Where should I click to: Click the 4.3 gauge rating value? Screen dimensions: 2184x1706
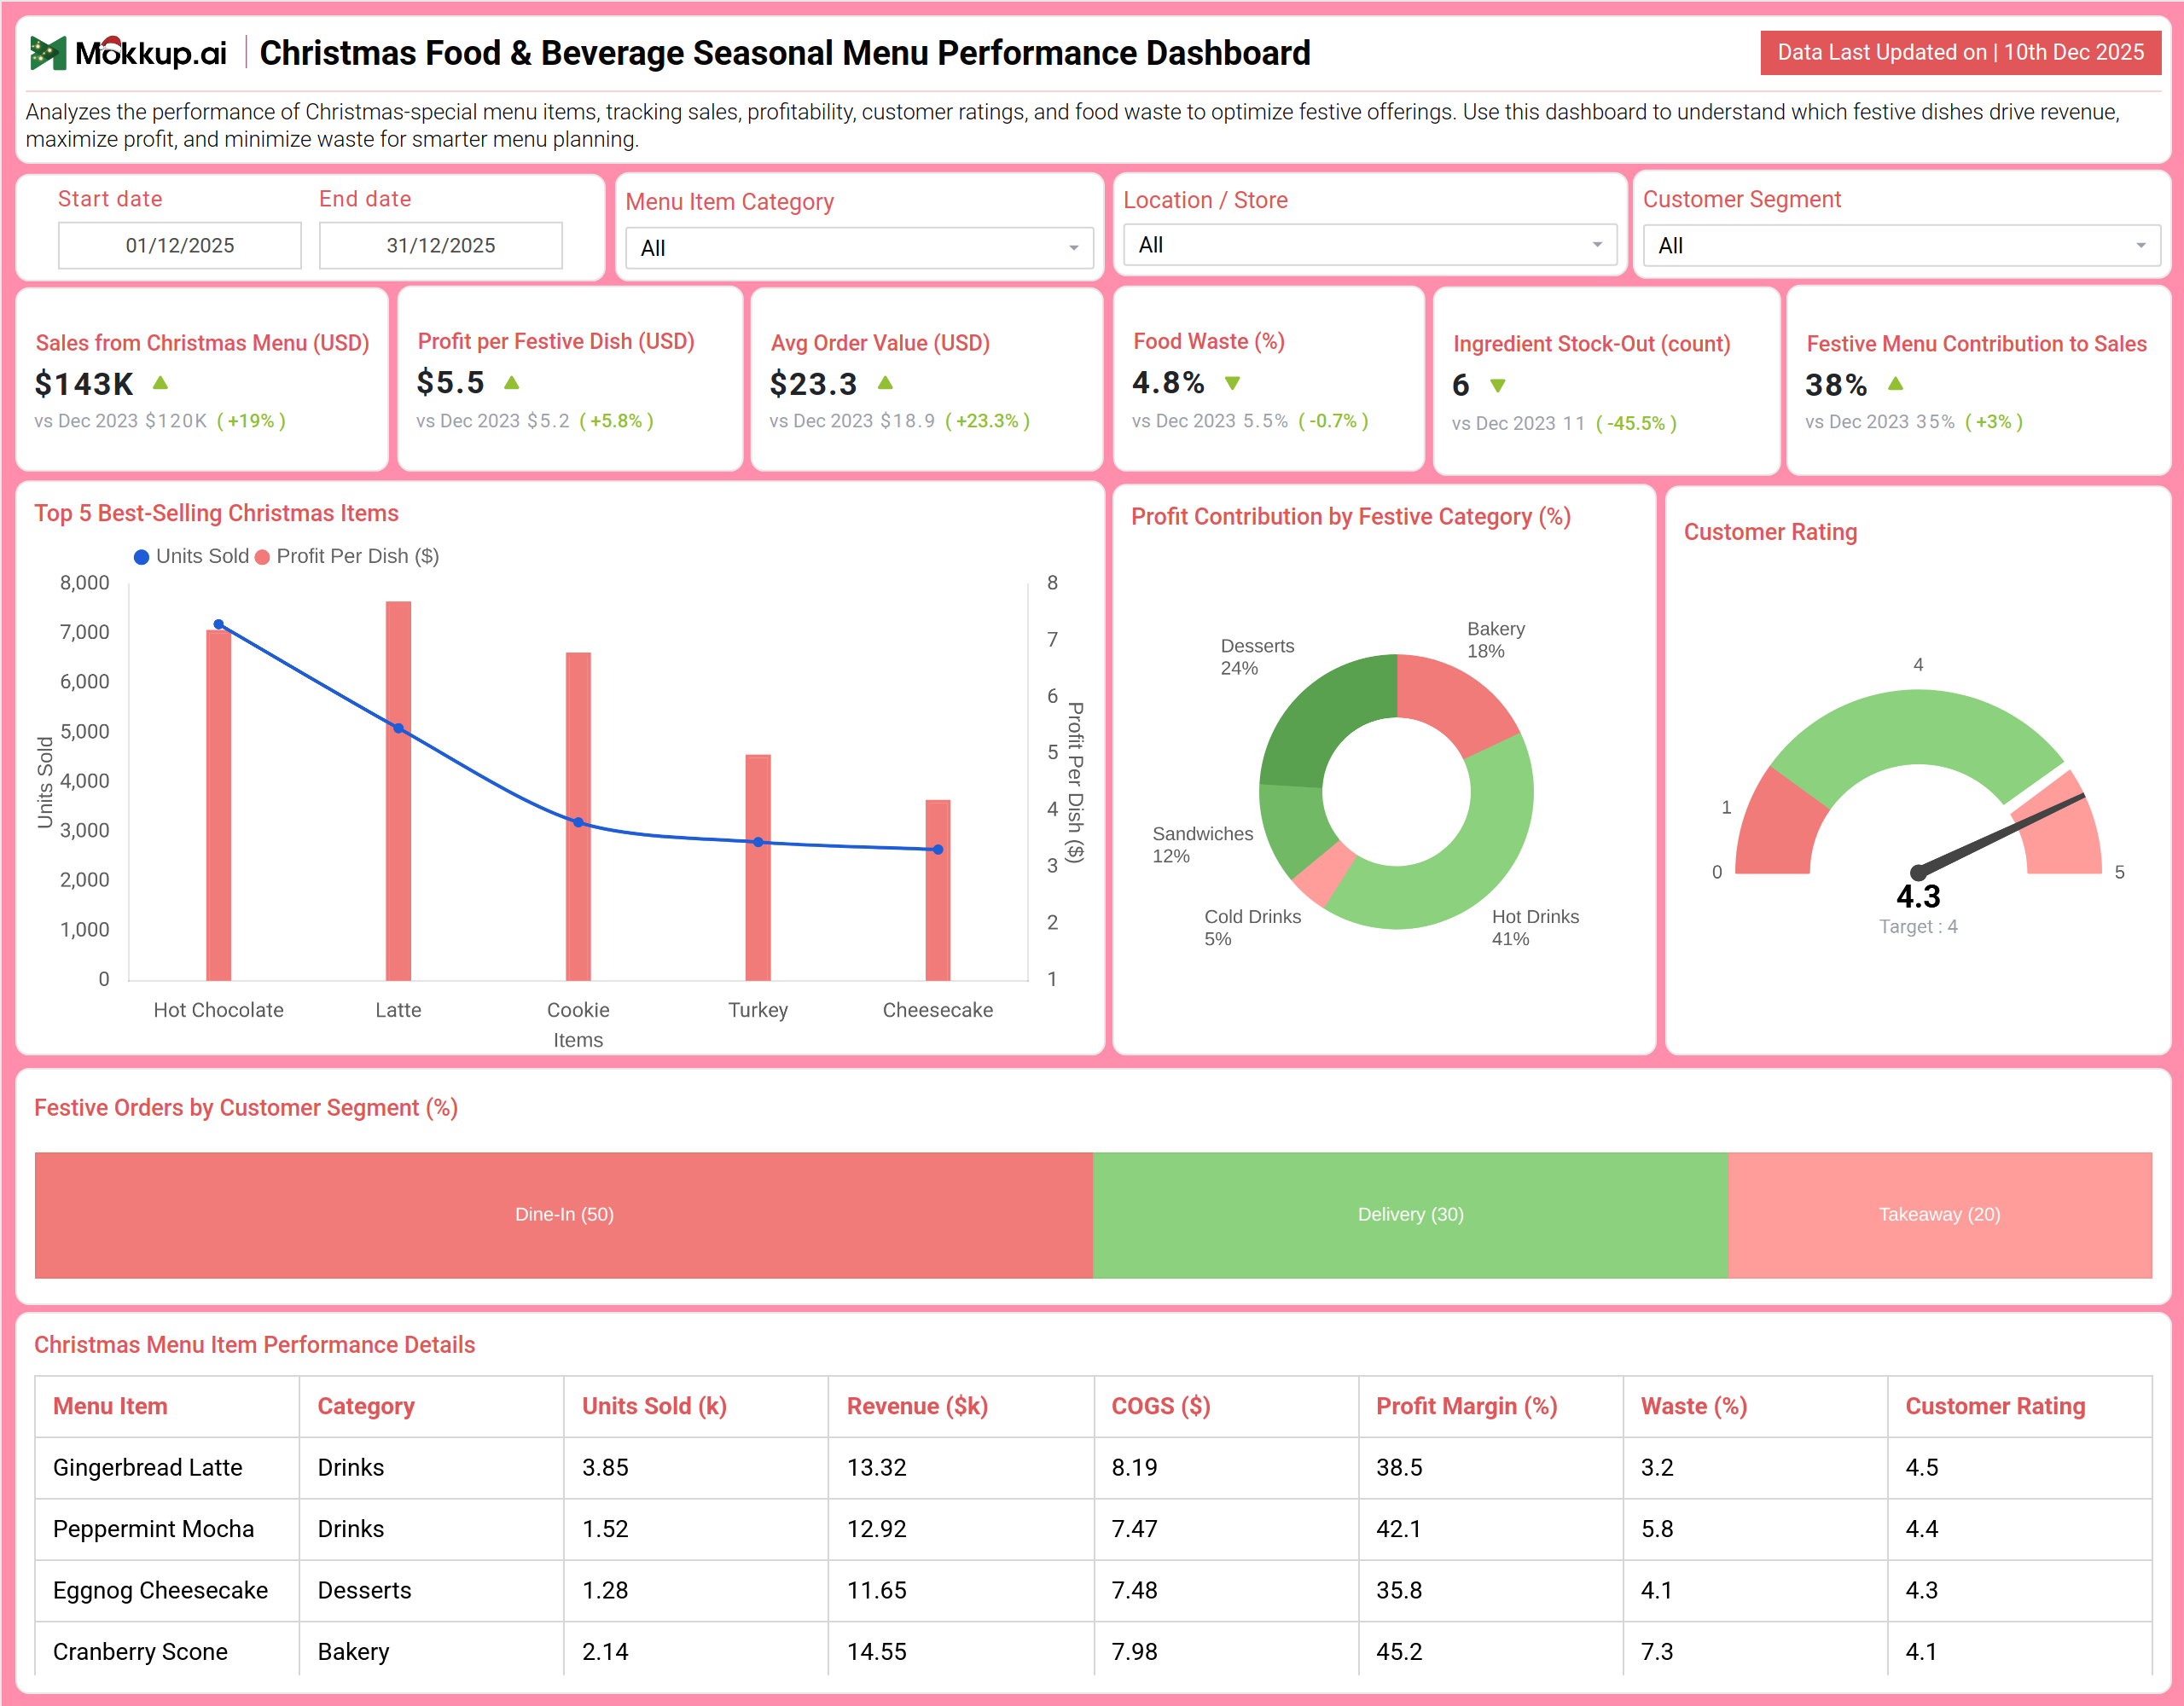[x=1918, y=897]
